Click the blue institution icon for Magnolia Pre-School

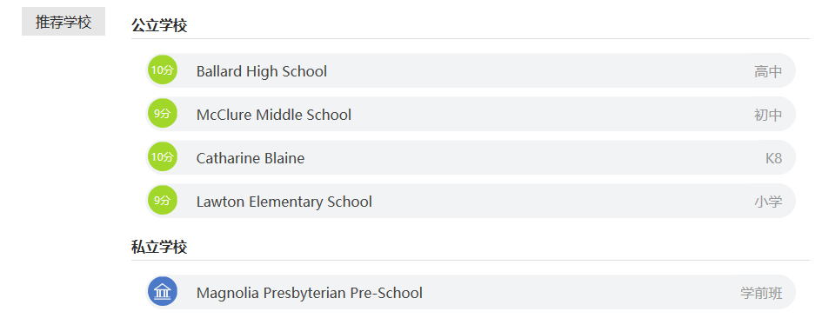point(162,291)
